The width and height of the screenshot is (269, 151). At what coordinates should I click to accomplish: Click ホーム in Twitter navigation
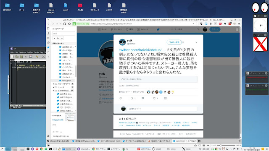pos(102,29)
